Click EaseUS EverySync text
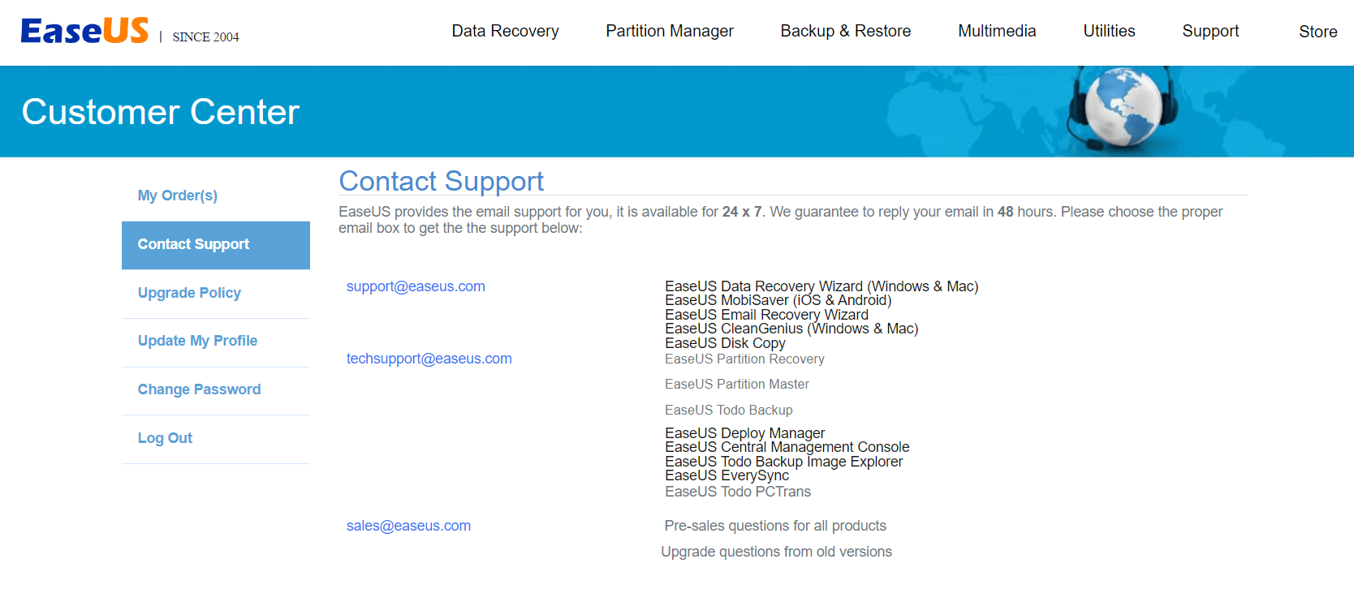Screen dimensions: 1354x615 coord(727,475)
